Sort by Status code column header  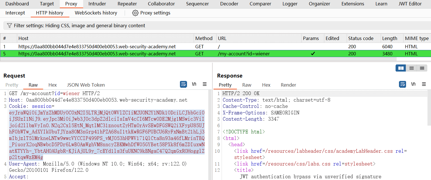coord(361,38)
